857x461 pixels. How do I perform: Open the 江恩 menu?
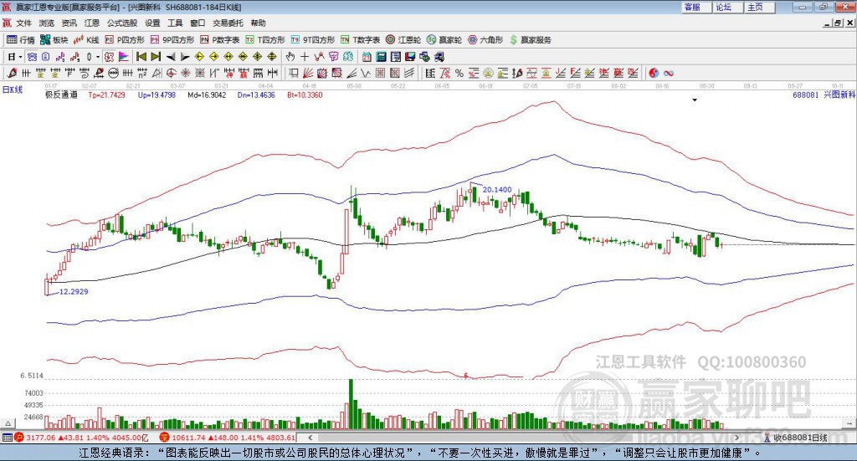coord(92,23)
